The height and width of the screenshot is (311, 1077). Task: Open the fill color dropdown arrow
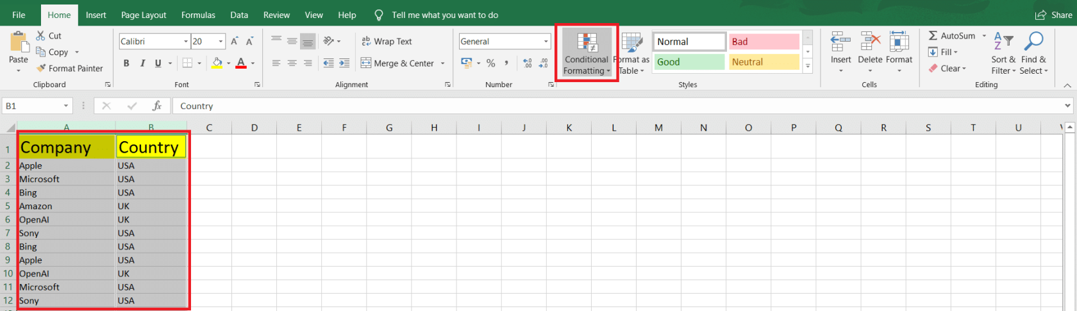[x=228, y=63]
